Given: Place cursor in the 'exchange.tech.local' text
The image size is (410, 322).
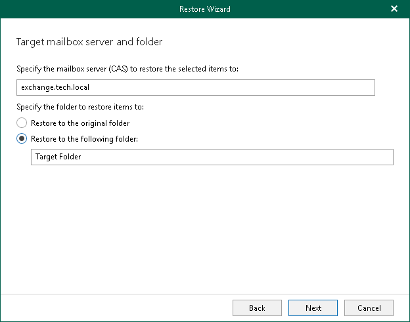Looking at the screenshot, I should (x=55, y=88).
